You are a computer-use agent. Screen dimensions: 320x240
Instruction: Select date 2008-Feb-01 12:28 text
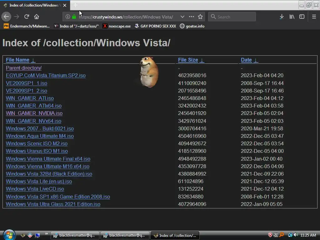coord(262,197)
